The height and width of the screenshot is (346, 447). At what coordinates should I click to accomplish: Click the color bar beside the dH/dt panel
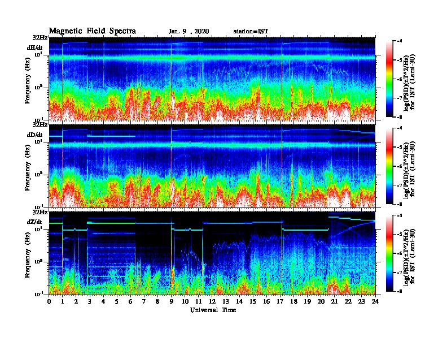click(x=389, y=79)
